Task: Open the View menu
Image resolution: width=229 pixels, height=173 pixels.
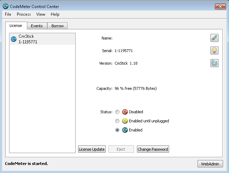Action: (41, 14)
